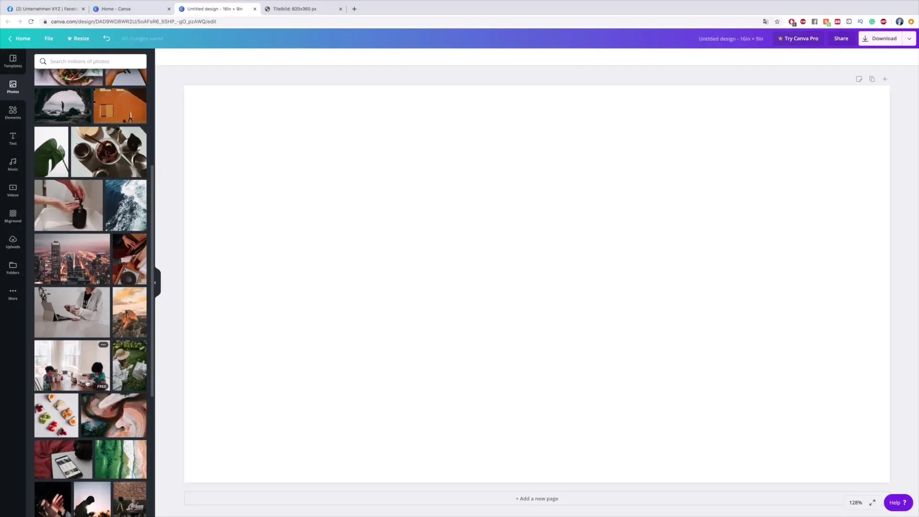Select the Photos panel icon
Screen dimensions: 919x517
(12, 86)
